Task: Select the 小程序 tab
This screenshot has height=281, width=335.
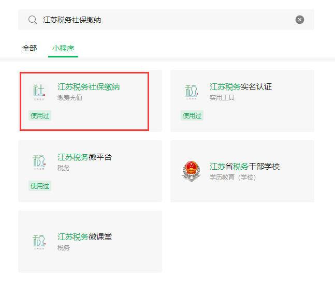Action: click(x=63, y=48)
